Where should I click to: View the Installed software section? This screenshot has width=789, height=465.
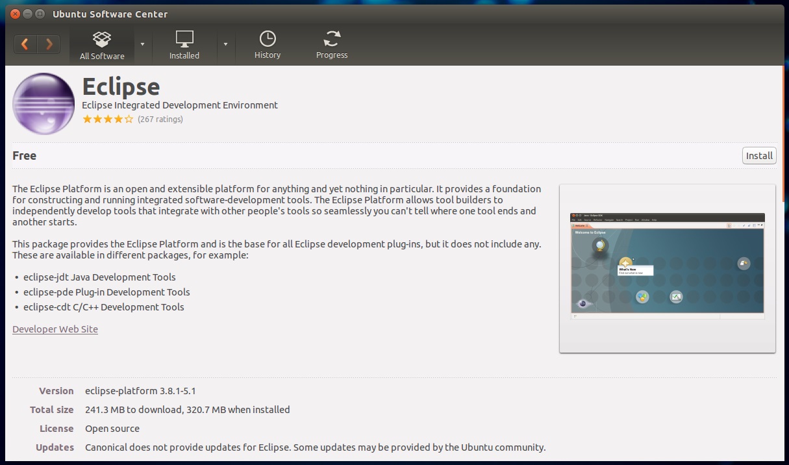184,44
